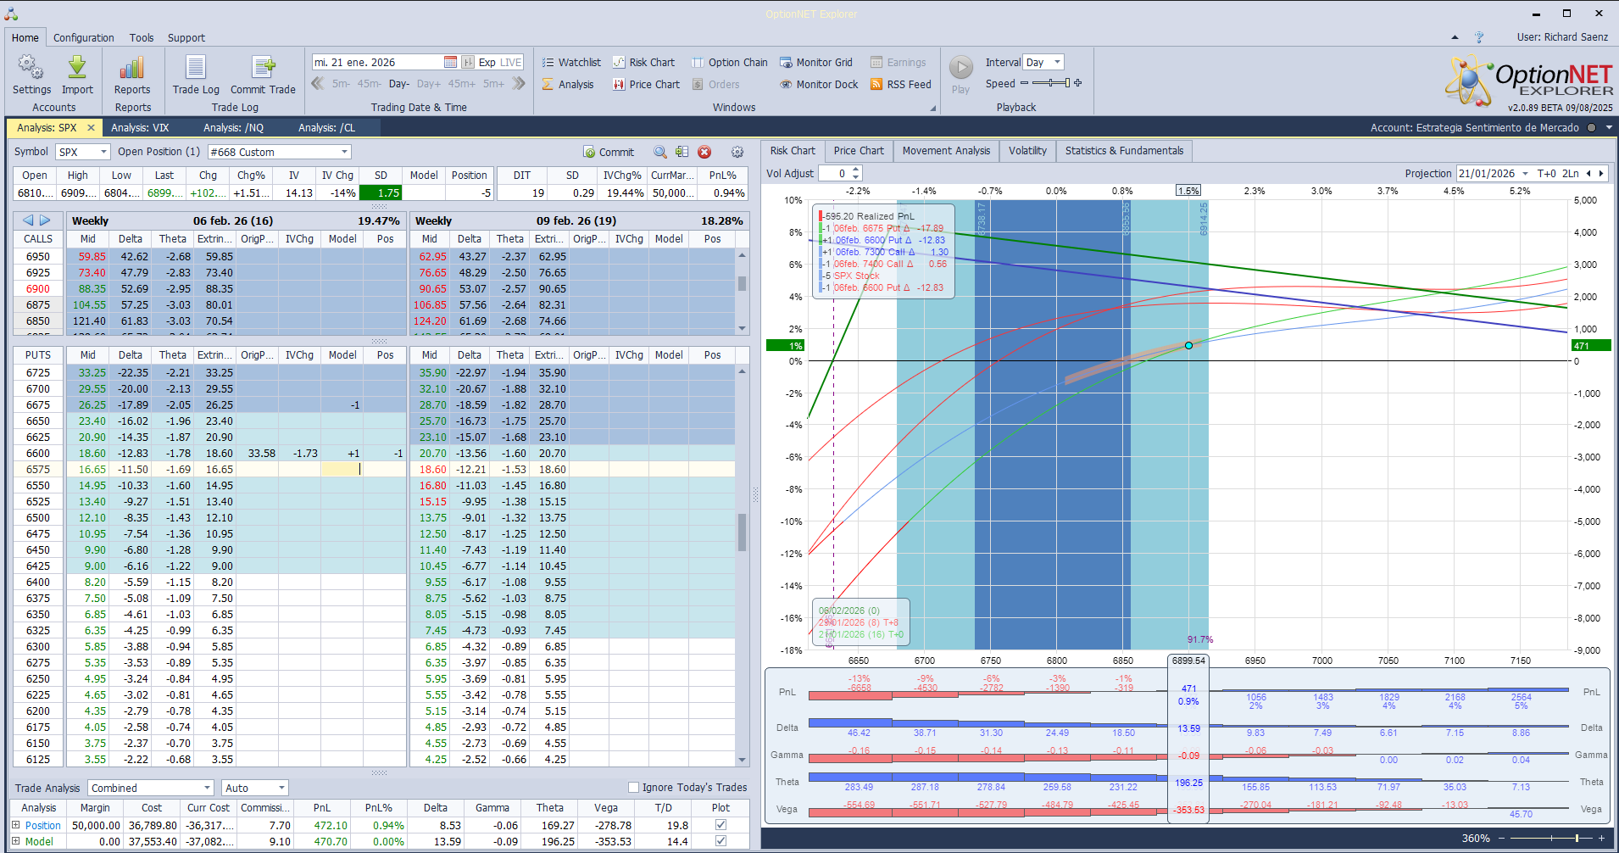This screenshot has height=853, width=1619.
Task: Open the Support menu
Action: (186, 37)
